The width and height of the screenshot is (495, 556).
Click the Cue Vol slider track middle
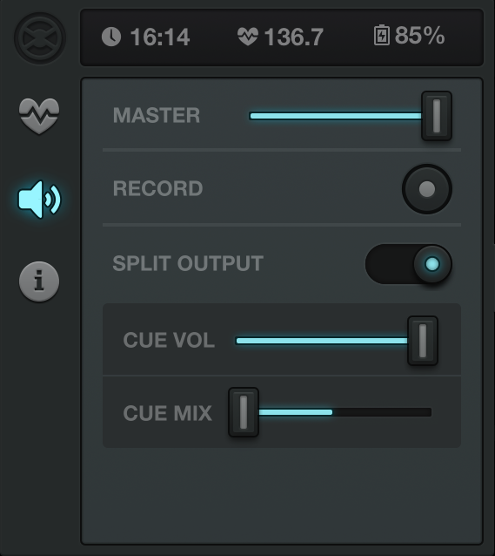(x=322, y=341)
